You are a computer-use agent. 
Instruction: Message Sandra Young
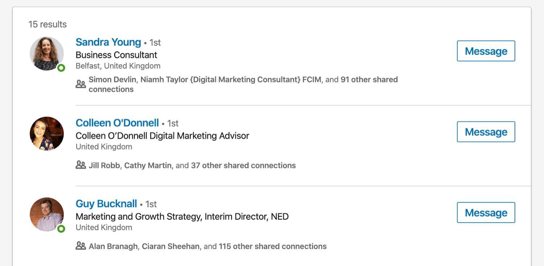(486, 51)
